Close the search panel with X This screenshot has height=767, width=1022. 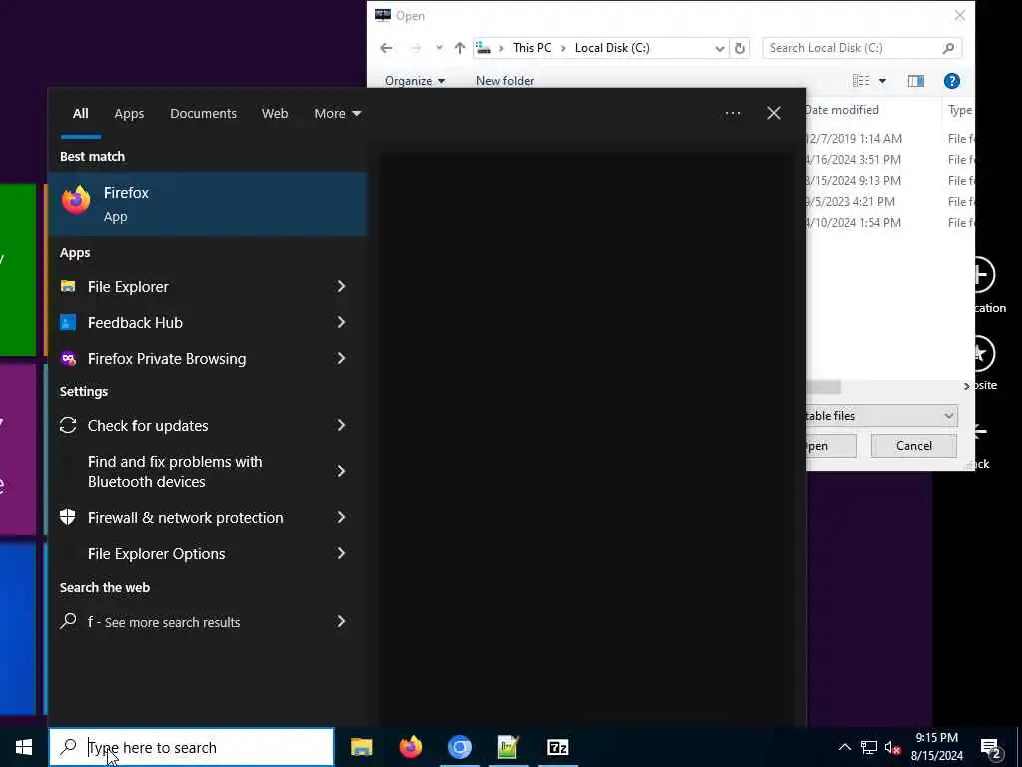[774, 113]
